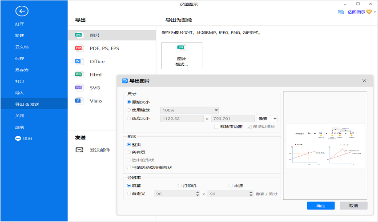Click the 退出 menu item label
Screen dimensions: 378x222
(x=28, y=139)
